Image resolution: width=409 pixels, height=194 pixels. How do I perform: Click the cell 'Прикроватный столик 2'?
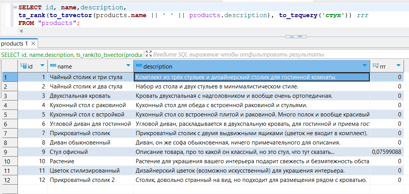(91, 180)
